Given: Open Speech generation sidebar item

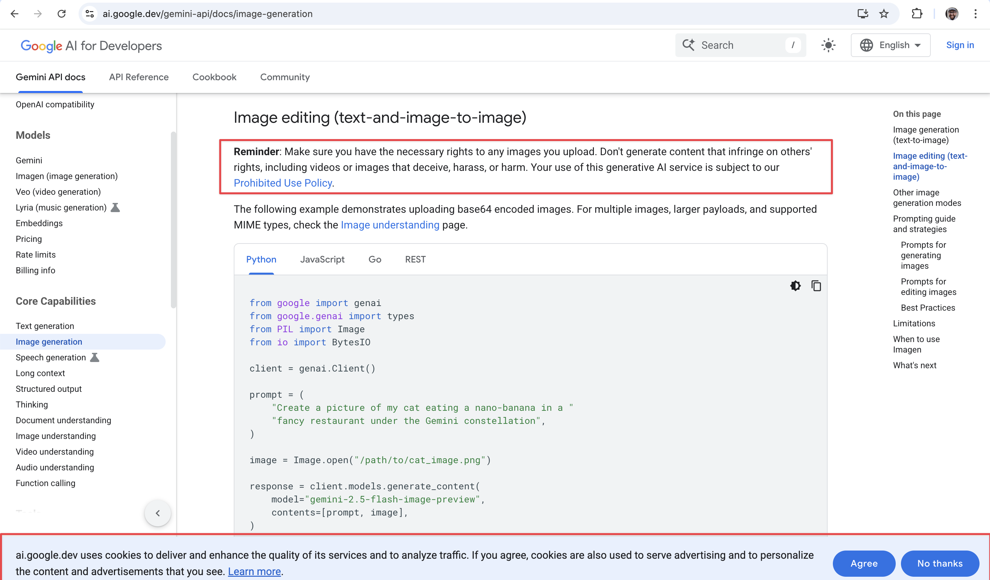Looking at the screenshot, I should [x=51, y=357].
